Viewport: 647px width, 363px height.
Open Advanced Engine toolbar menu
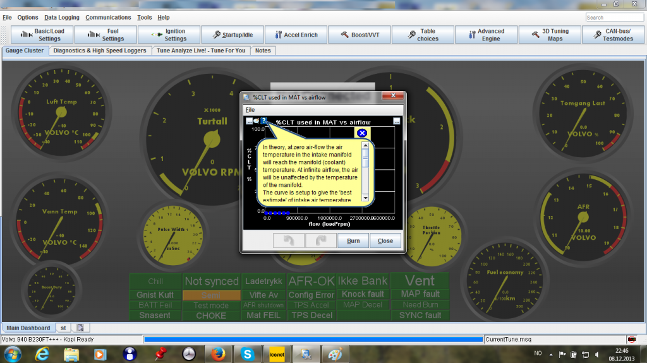coord(486,35)
